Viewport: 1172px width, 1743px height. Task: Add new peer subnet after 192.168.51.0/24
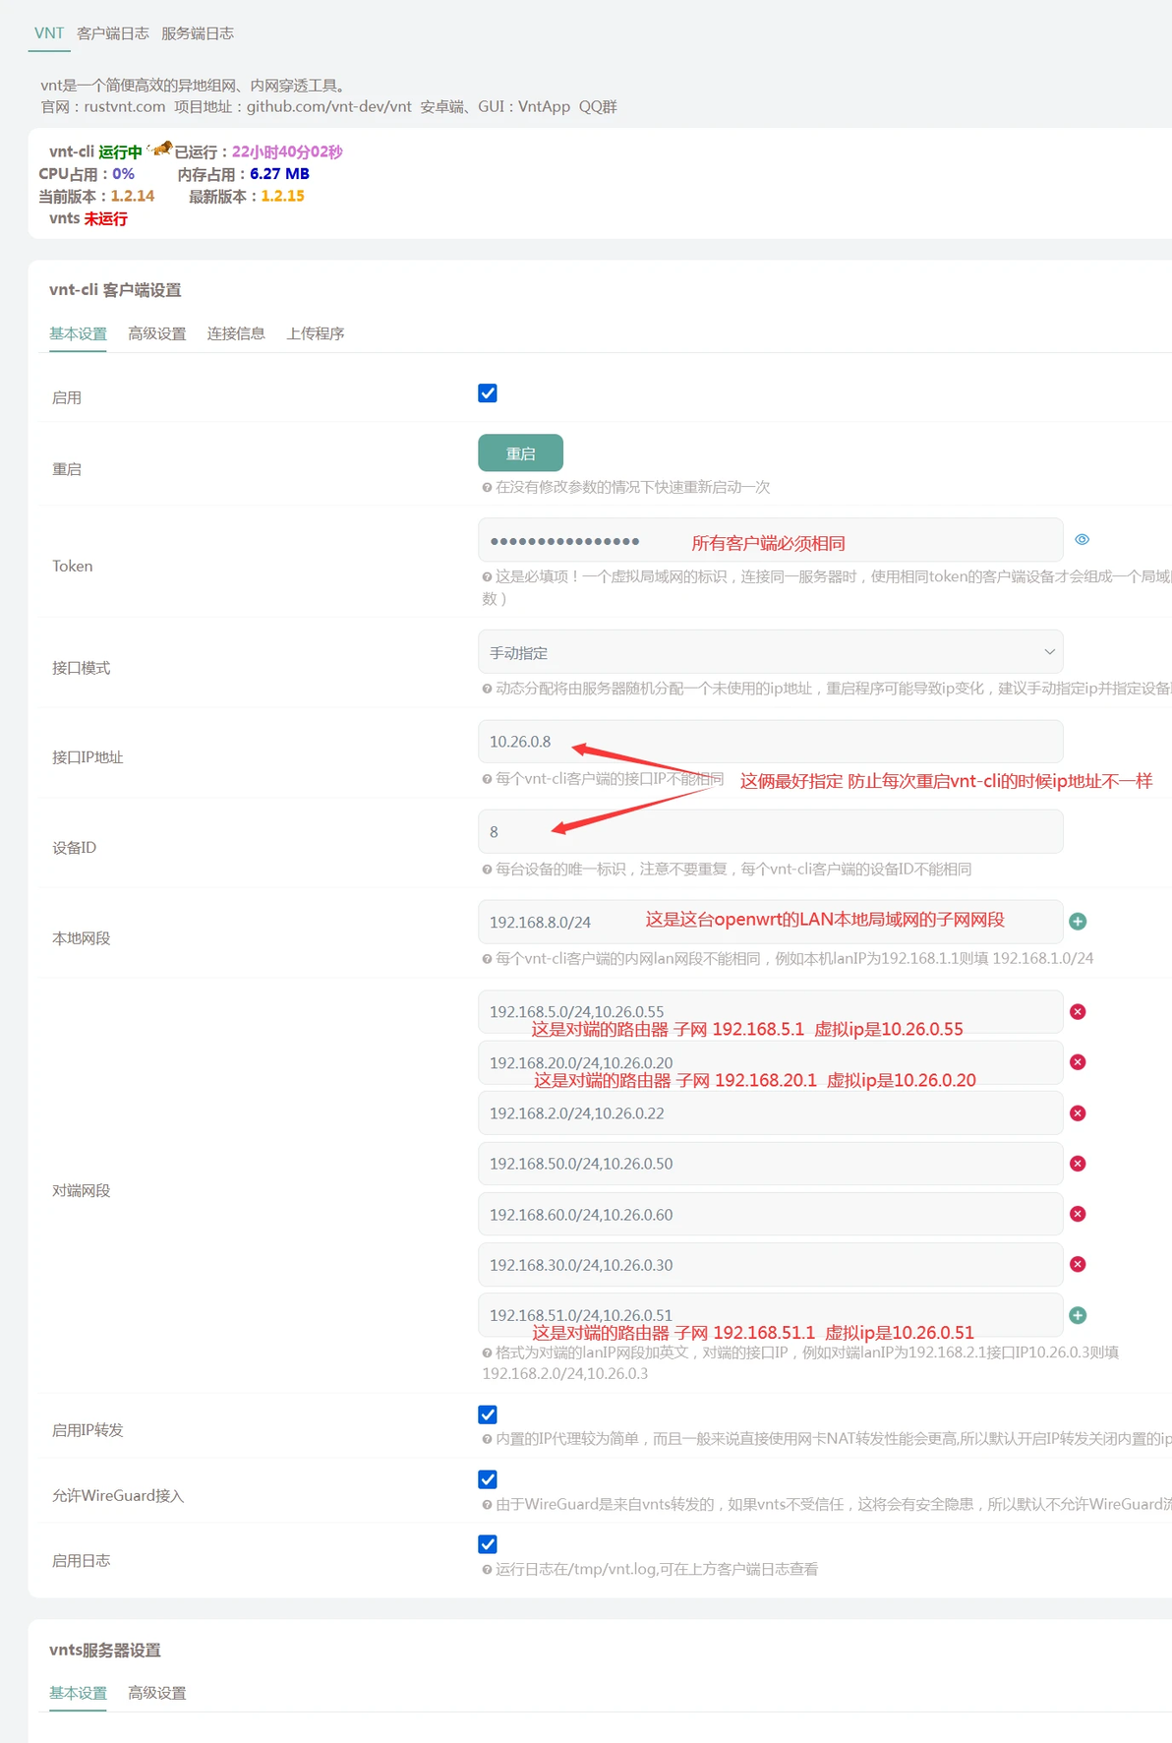tap(1078, 1315)
